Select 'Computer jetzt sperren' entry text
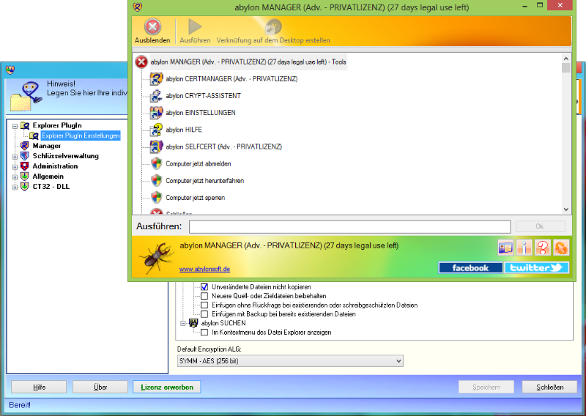The width and height of the screenshot is (586, 416). pos(196,197)
